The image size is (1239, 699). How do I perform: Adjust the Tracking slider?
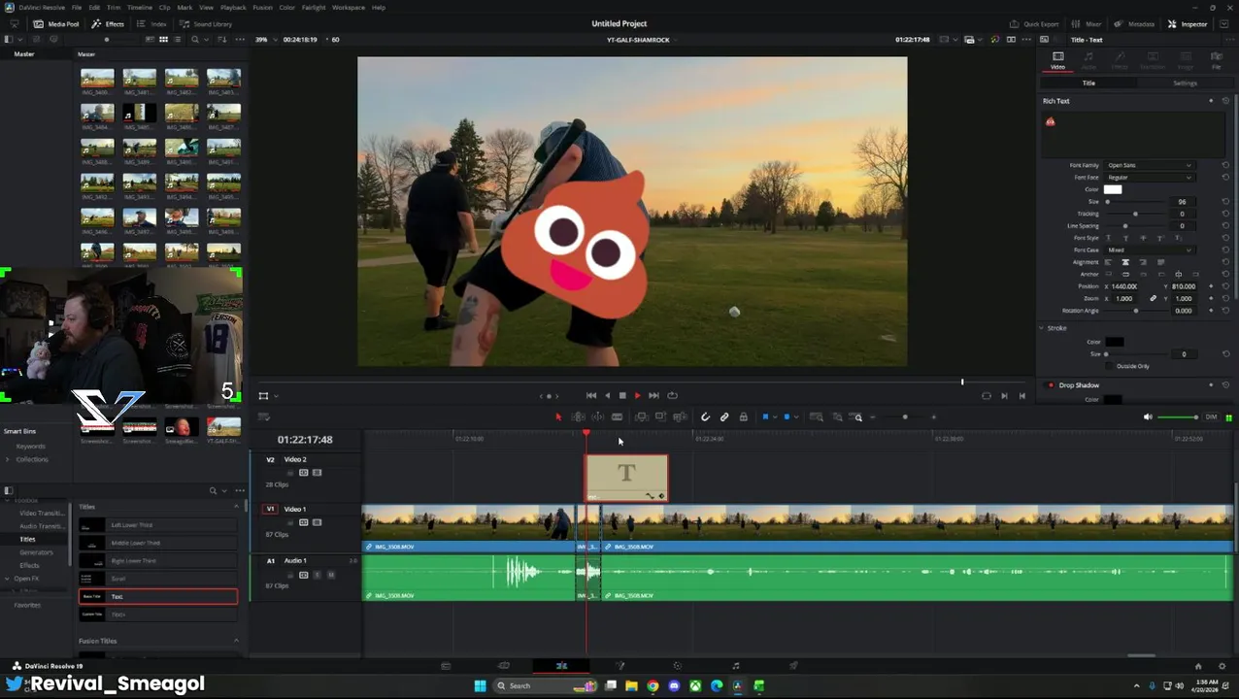point(1134,214)
